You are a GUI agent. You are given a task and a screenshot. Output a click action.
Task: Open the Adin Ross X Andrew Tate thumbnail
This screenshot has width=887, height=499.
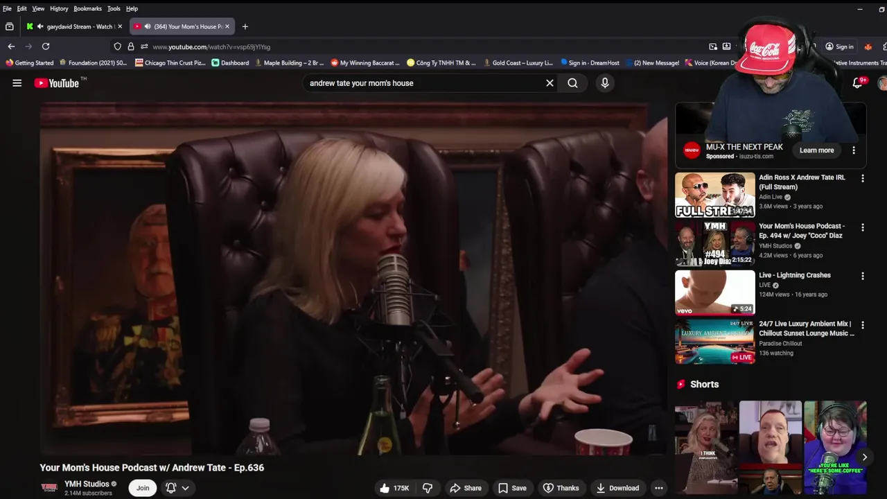pyautogui.click(x=715, y=195)
